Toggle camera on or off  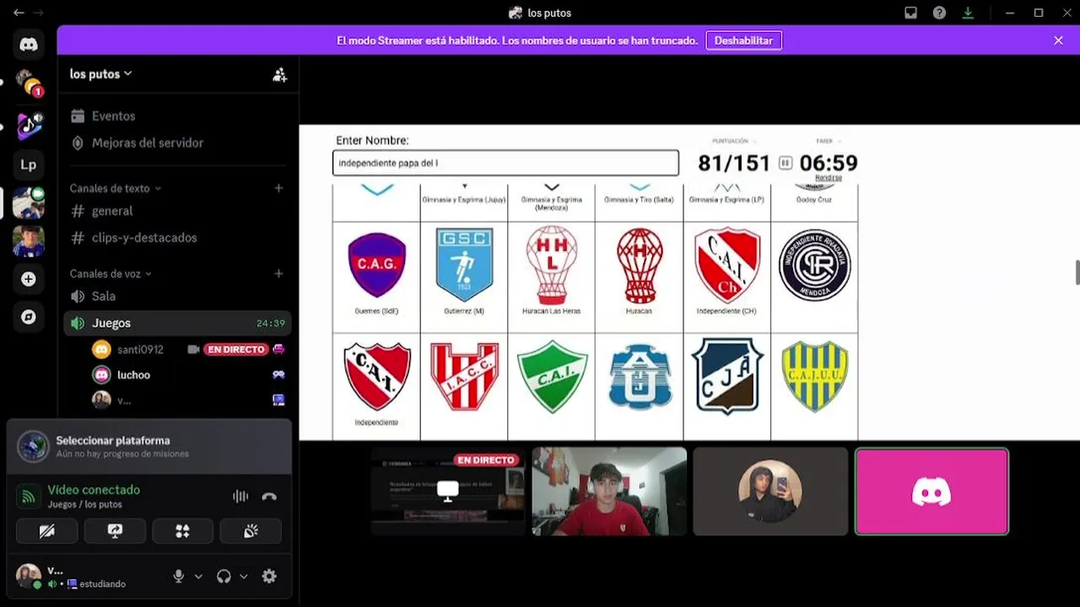click(47, 531)
